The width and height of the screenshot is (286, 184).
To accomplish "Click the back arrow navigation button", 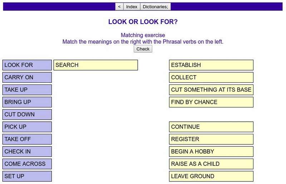I will 119,7.
